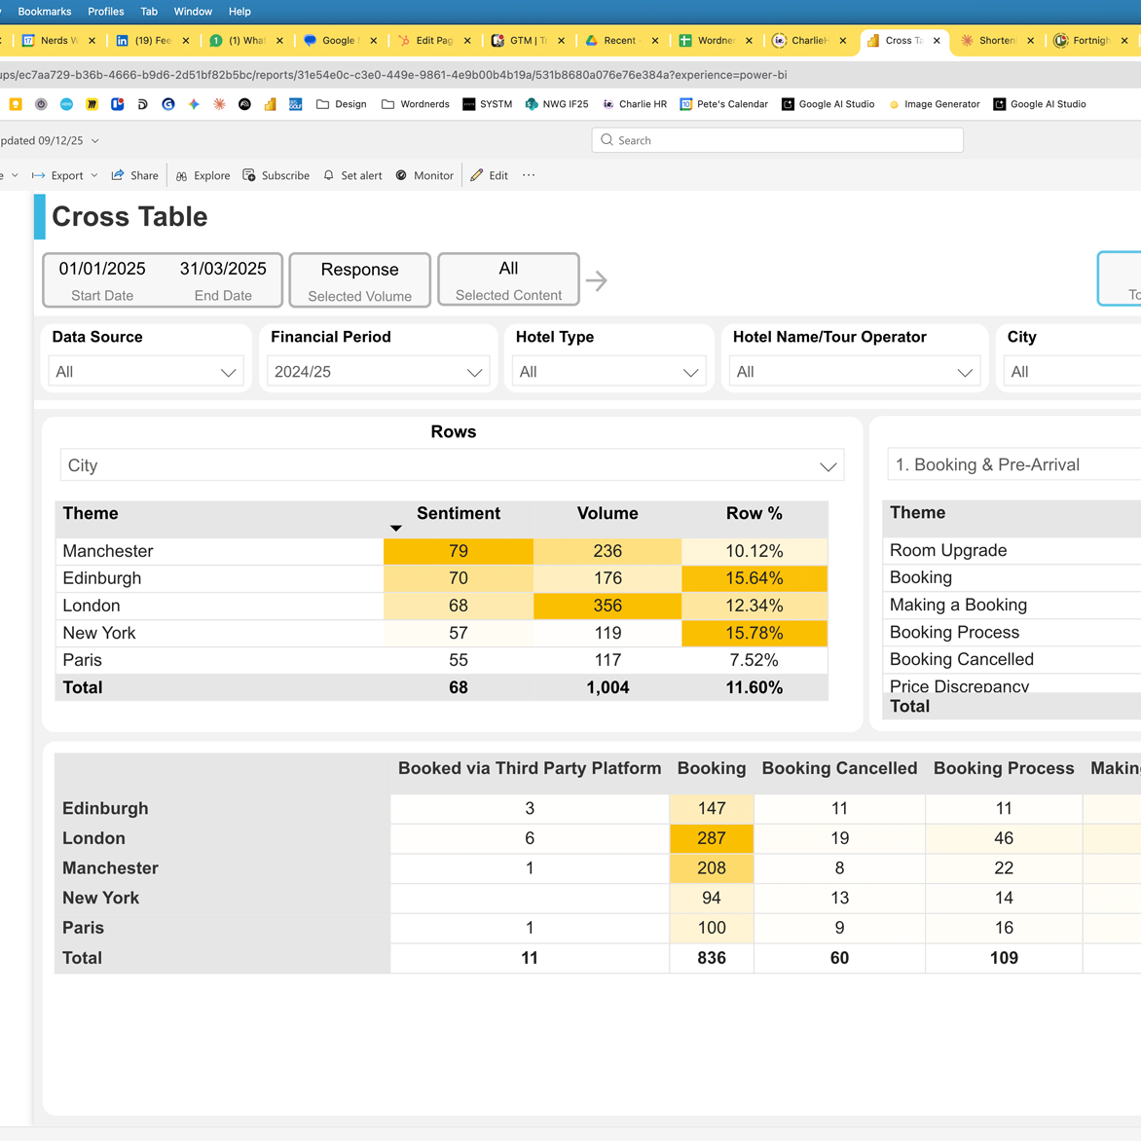Click the Share report icon

tap(119, 175)
